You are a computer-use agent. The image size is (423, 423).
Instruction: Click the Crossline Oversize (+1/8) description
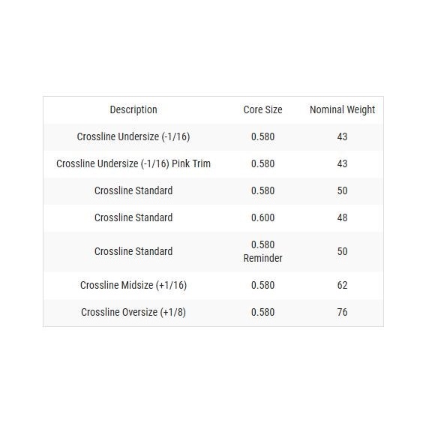point(133,312)
